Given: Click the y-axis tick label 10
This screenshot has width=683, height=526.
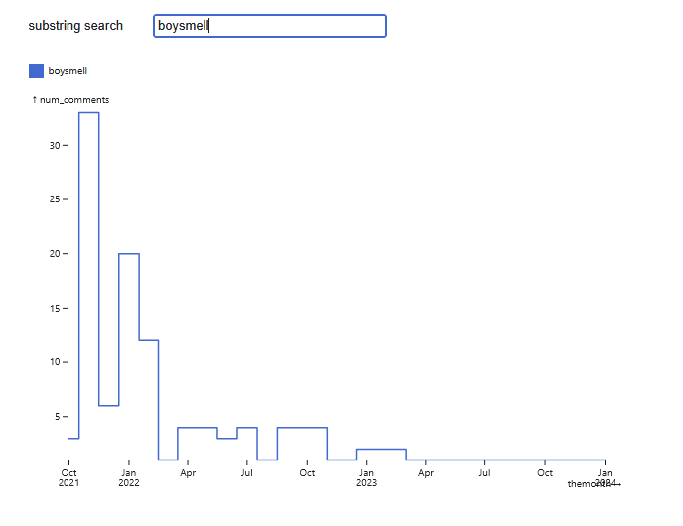Looking at the screenshot, I should coord(55,362).
